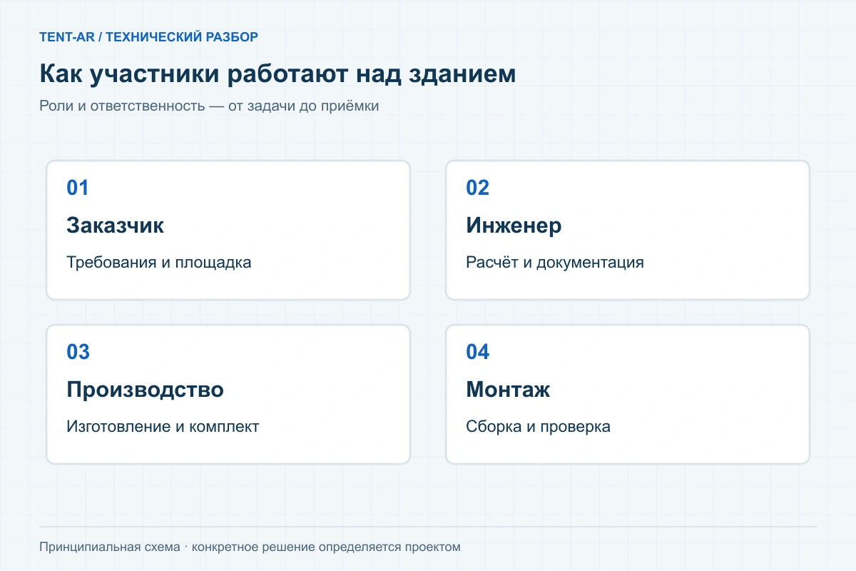Image resolution: width=856 pixels, height=571 pixels.
Task: Click the number 04 in the fourth card
Action: (477, 352)
